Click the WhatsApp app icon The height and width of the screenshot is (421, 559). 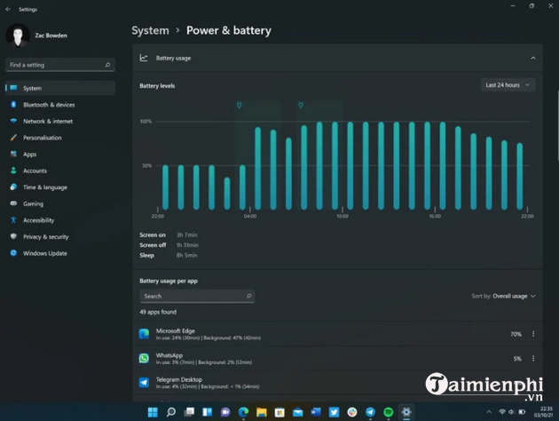[144, 358]
